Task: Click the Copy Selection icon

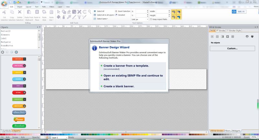Action: point(12,12)
